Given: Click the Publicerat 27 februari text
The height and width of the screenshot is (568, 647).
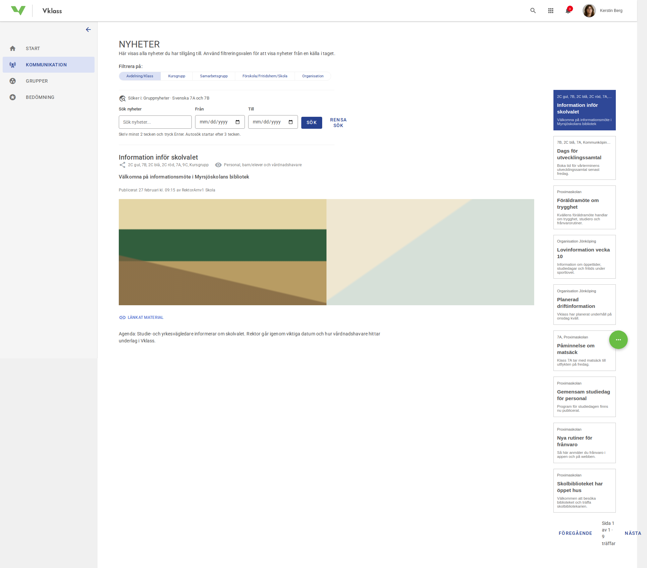Looking at the screenshot, I should [167, 190].
